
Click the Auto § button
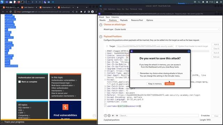216,53
